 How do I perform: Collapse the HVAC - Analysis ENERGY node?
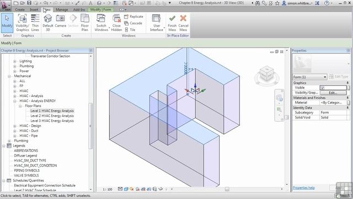15,101
